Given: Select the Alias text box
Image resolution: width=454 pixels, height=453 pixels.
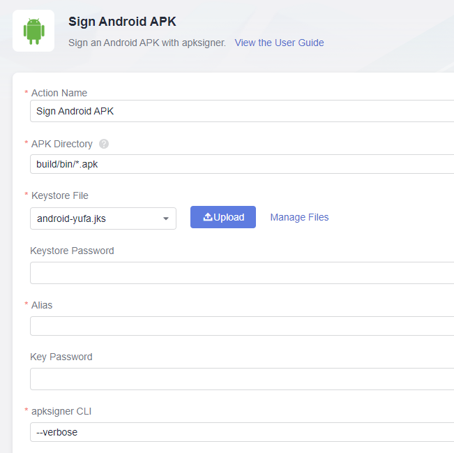Looking at the screenshot, I should tap(241, 326).
